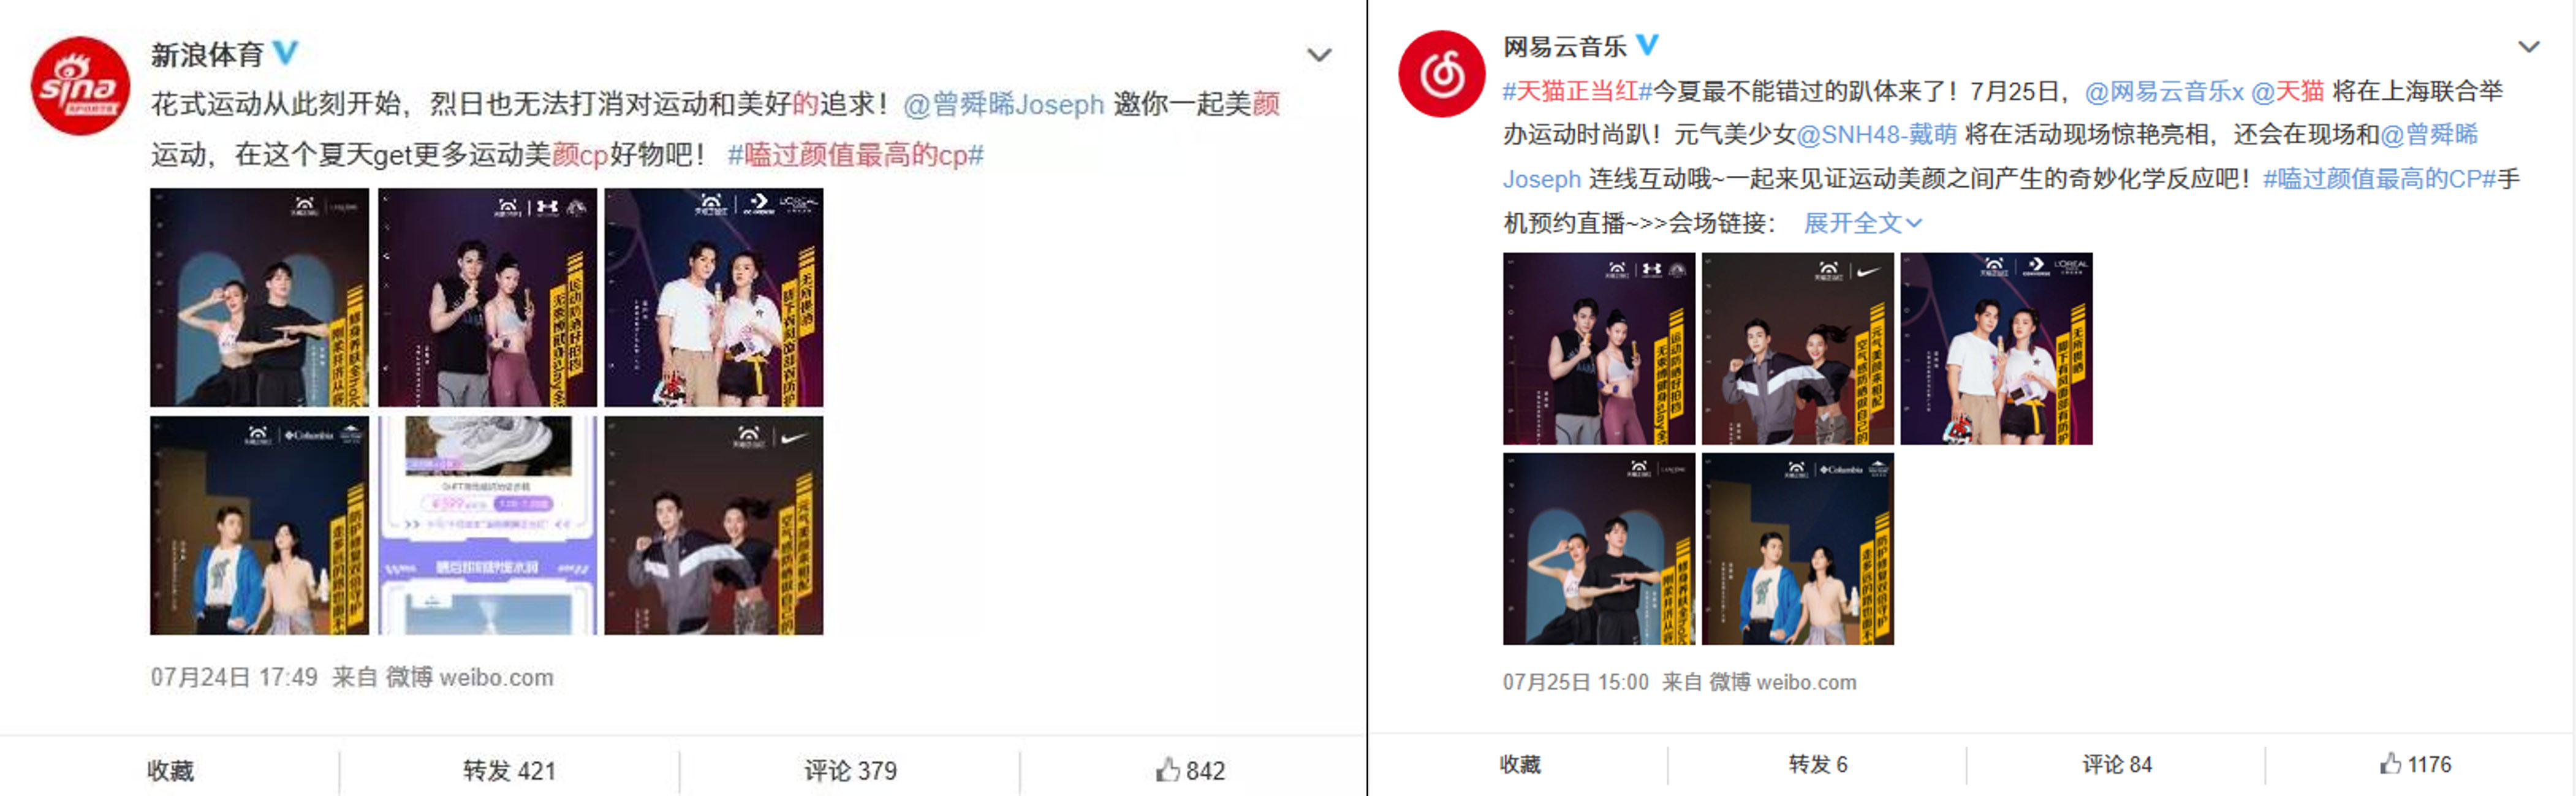Open 评论 84 on the NetEase post

tap(2116, 764)
